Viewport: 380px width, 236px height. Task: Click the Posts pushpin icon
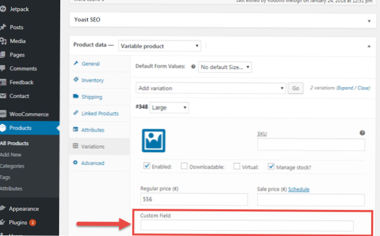click(3, 27)
